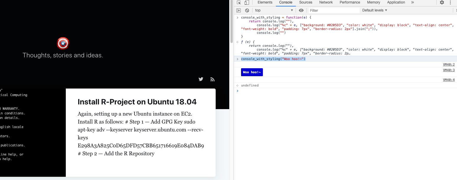This screenshot has width=457, height=180.
Task: Open DevTools three-dot customize menu
Action: (x=451, y=2)
